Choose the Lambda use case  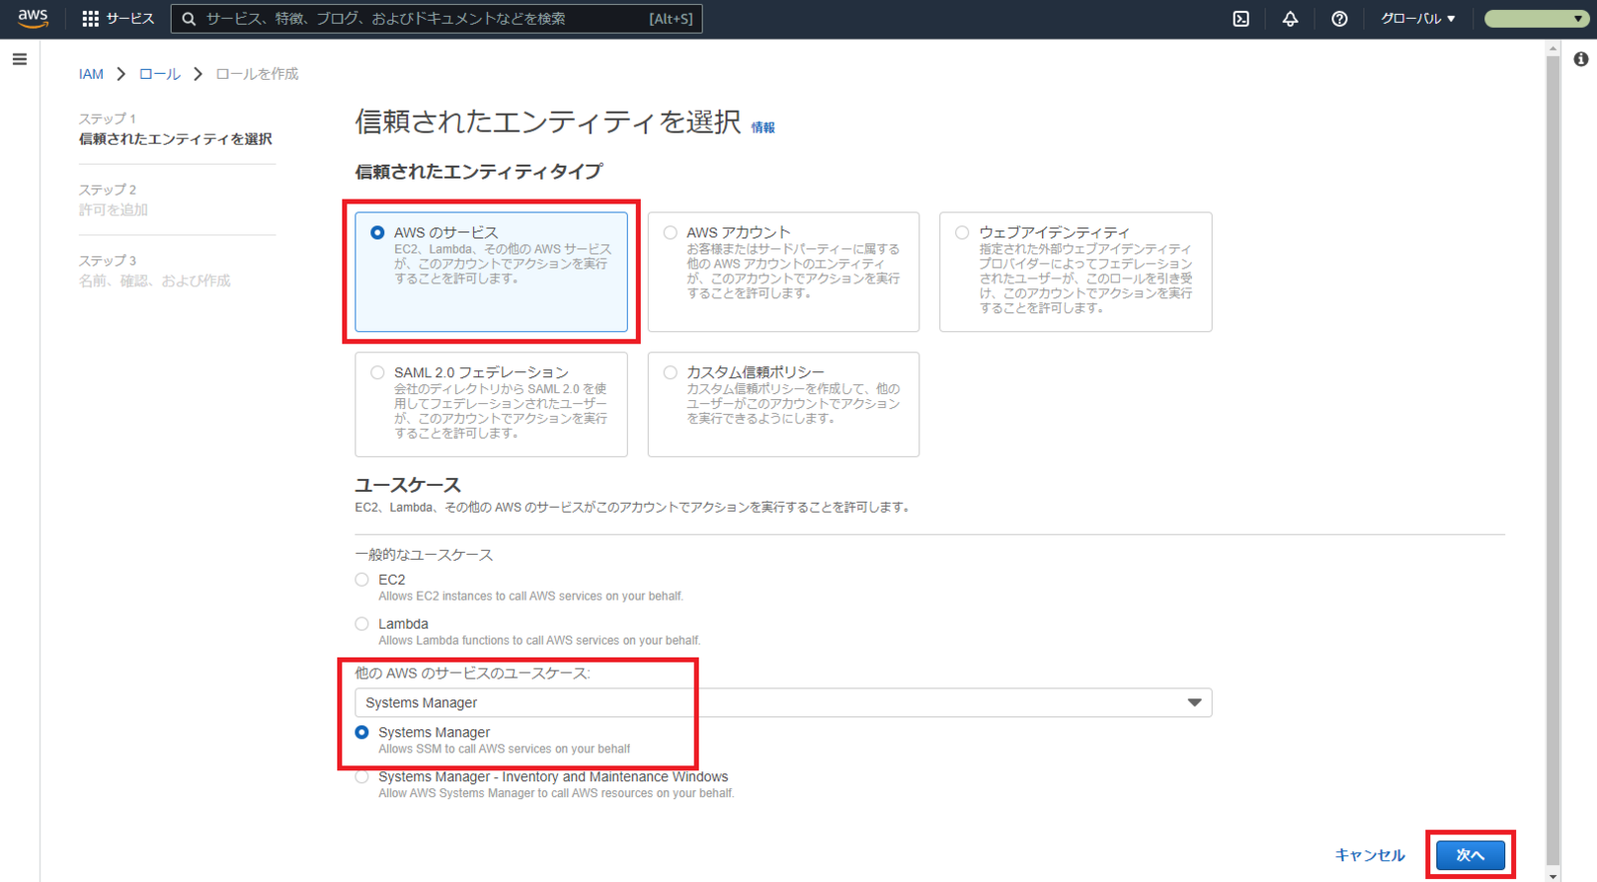point(362,624)
